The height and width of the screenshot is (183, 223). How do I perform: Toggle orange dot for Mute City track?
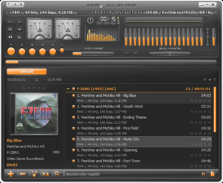[74, 139]
